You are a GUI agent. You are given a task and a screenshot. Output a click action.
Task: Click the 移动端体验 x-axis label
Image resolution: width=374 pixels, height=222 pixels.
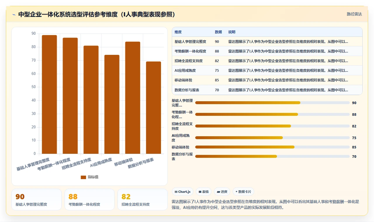(124, 162)
